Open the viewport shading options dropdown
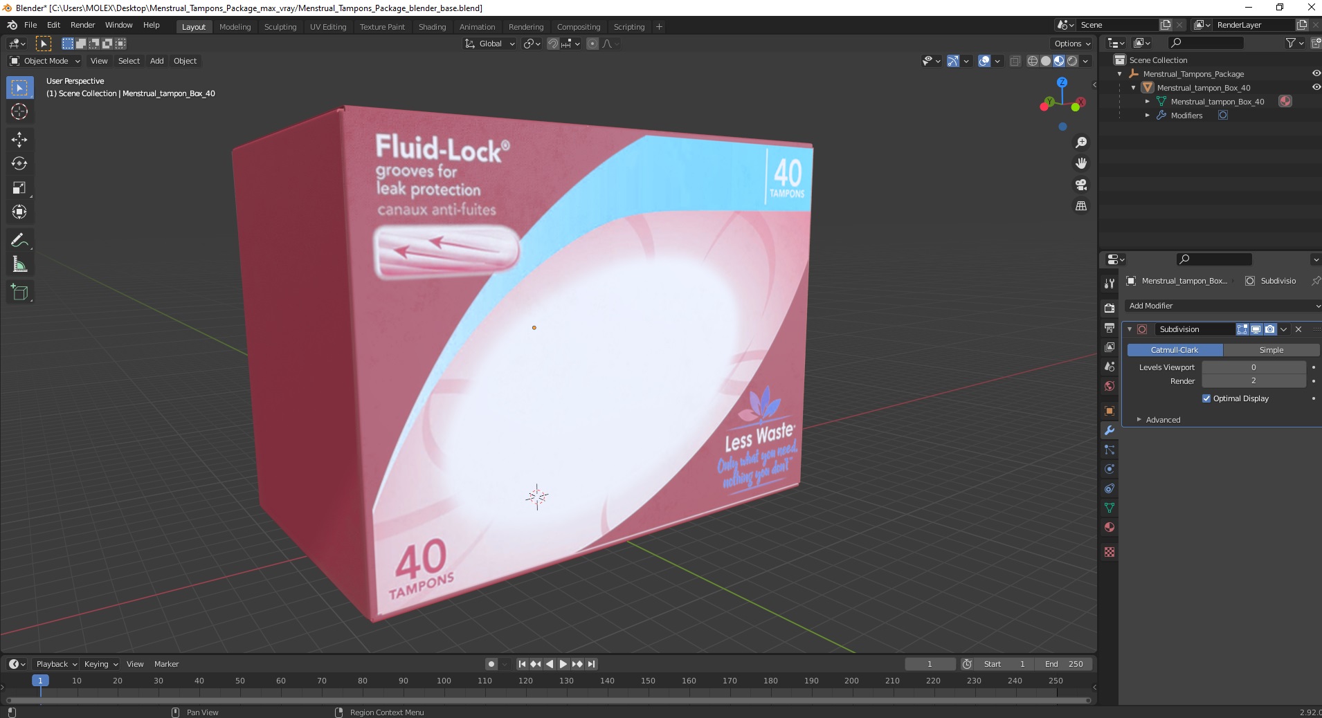 [x=1086, y=61]
